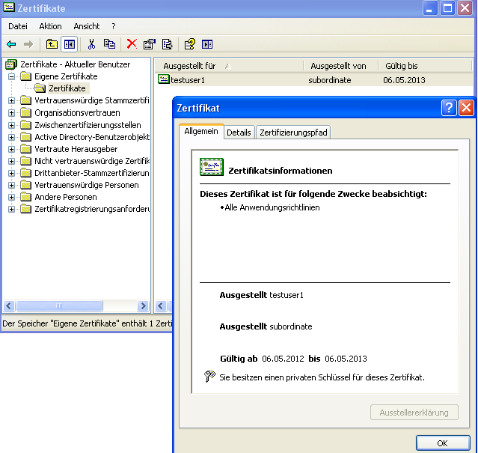Viewport: 478px width, 453px height.
Task: Click the red Delete X icon
Action: tap(132, 44)
